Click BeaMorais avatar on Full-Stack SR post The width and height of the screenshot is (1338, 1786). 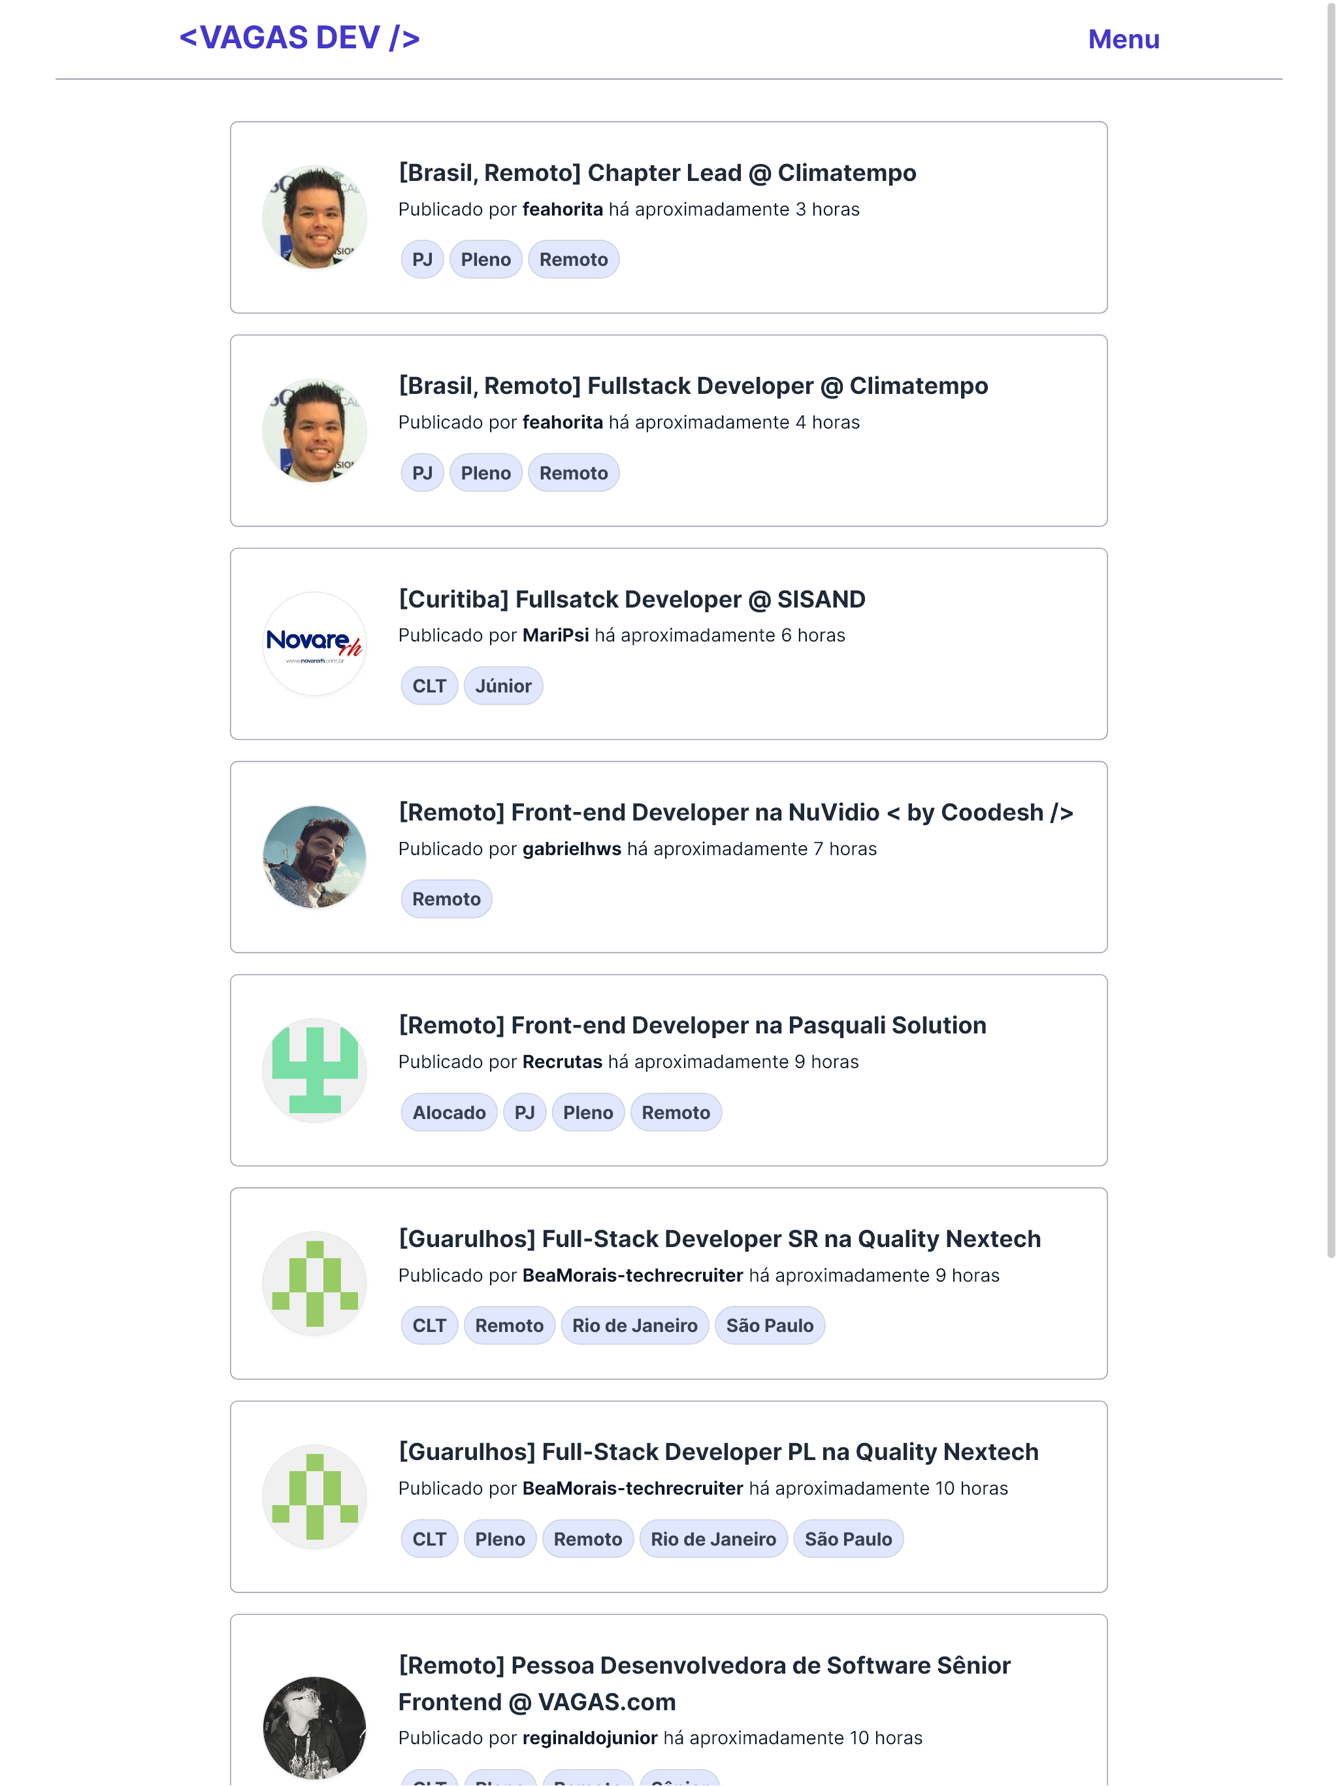coord(314,1283)
